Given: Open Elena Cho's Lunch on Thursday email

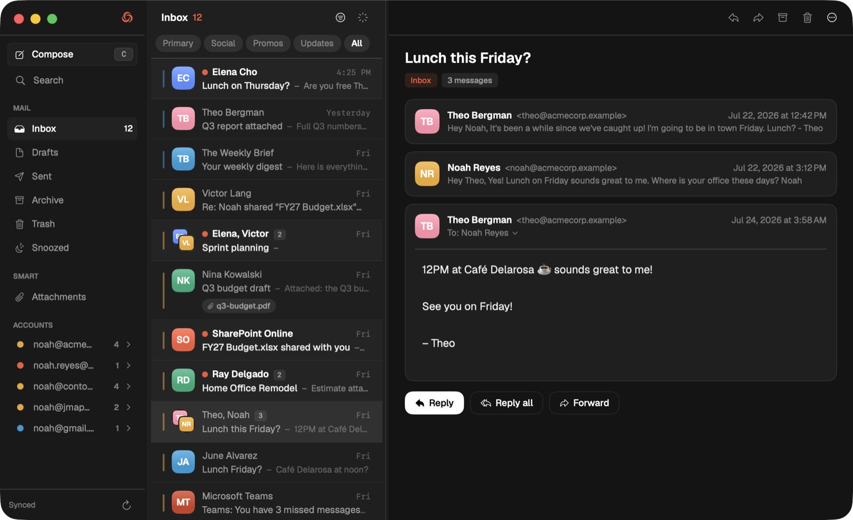Looking at the screenshot, I should (267, 79).
